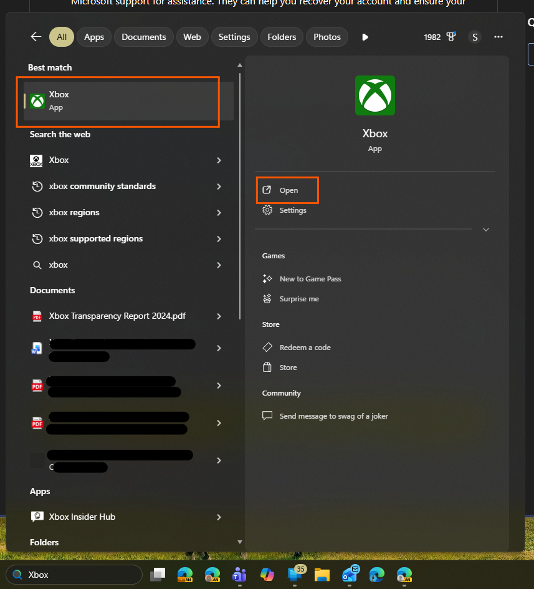Viewport: 534px width, 589px height.
Task: Expand chevron for xbox regions
Action: [x=219, y=213]
